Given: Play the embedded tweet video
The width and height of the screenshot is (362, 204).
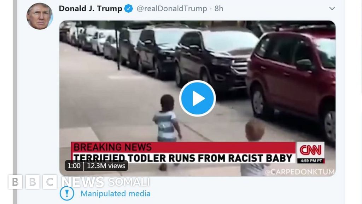Looking at the screenshot, I should click(197, 98).
